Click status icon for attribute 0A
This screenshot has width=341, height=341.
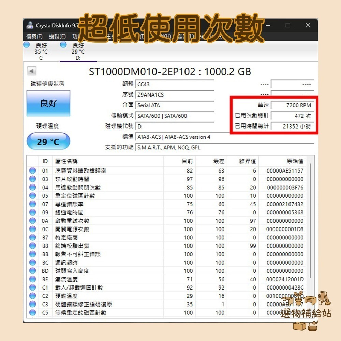[x=33, y=221]
